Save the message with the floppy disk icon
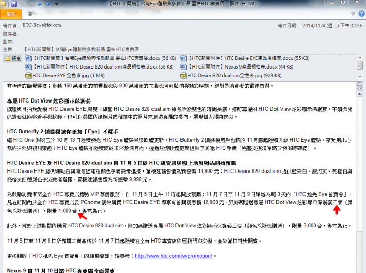 14,4
